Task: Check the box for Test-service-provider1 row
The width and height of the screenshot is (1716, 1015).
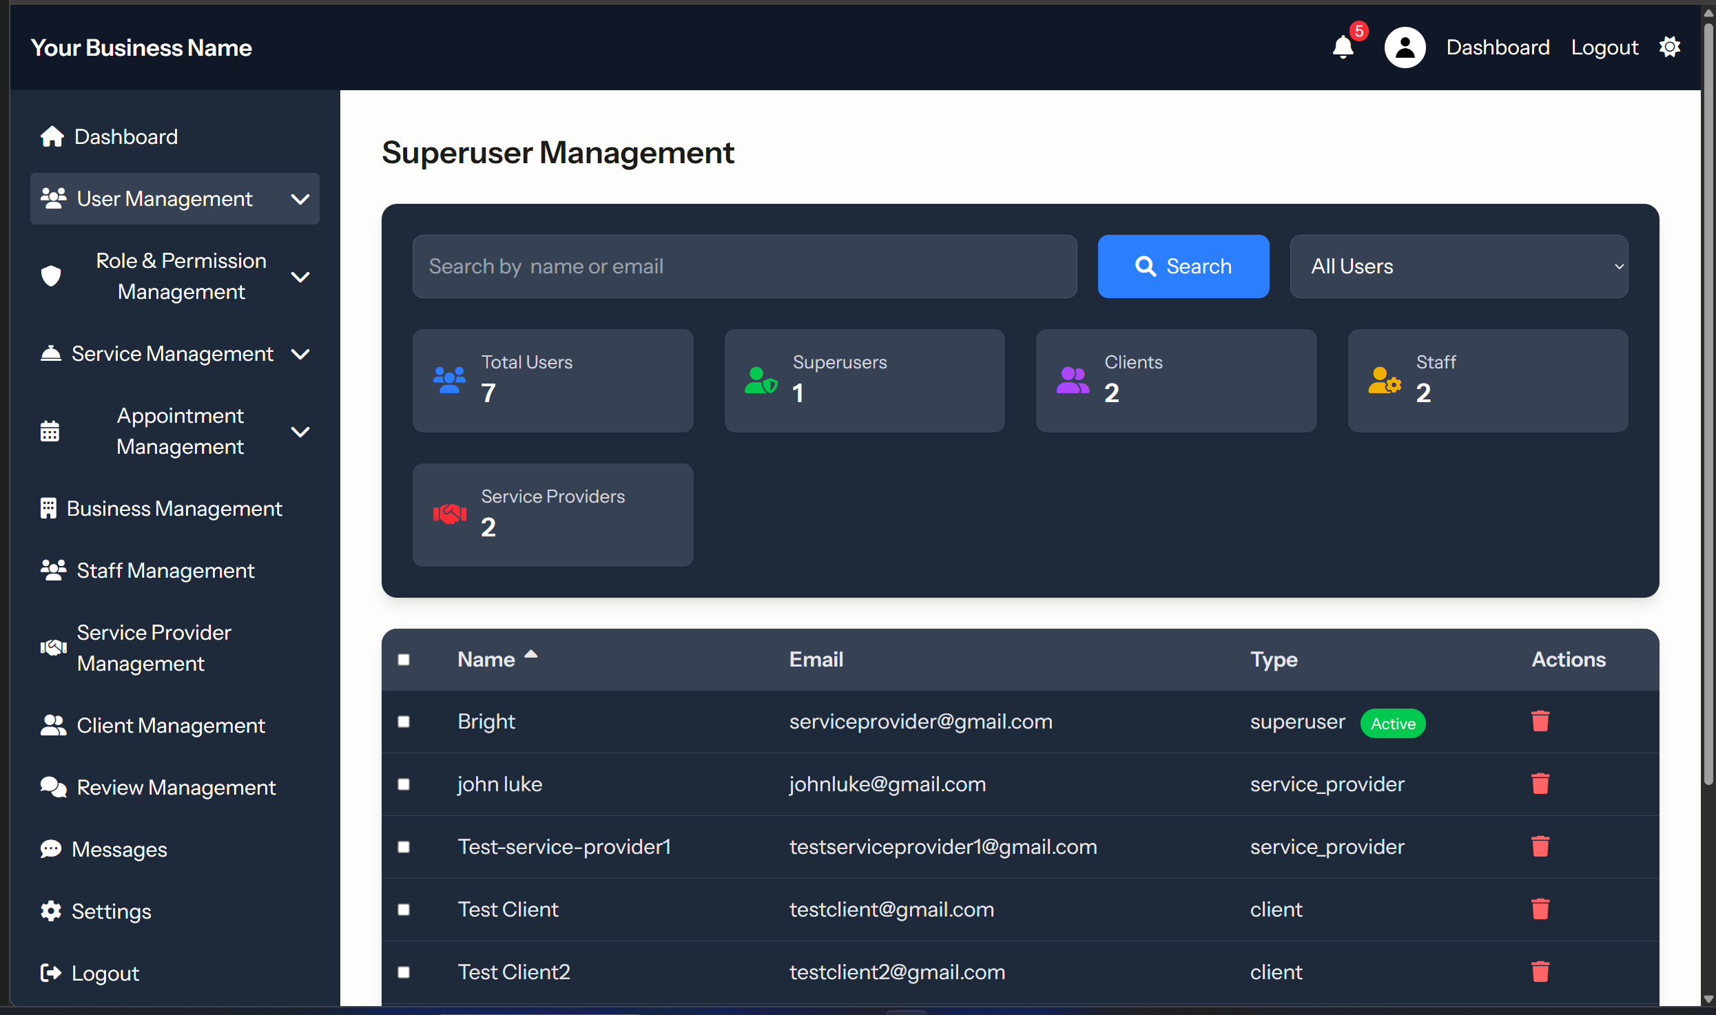Action: (x=404, y=847)
